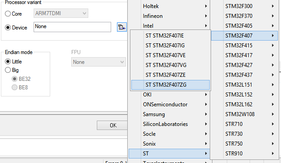Open the STM32W108 family submenu
Screen dimensions: 281x163
click(244, 114)
